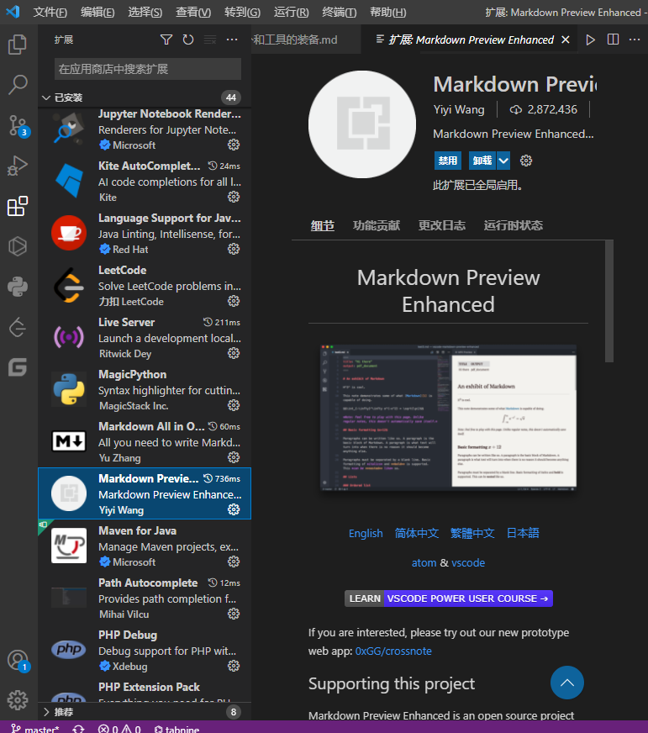Manage Path Autocomplete gear icon

234,614
